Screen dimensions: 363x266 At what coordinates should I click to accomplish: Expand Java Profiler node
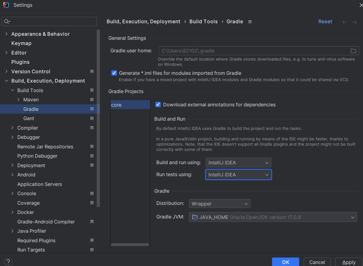coord(13,231)
